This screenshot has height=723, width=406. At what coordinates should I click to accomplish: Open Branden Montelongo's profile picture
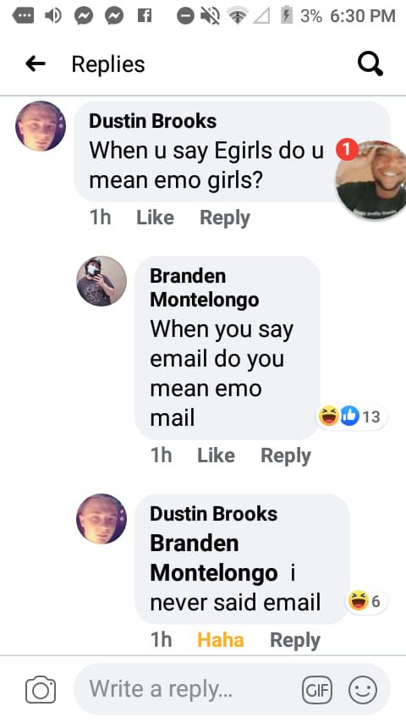pyautogui.click(x=101, y=281)
